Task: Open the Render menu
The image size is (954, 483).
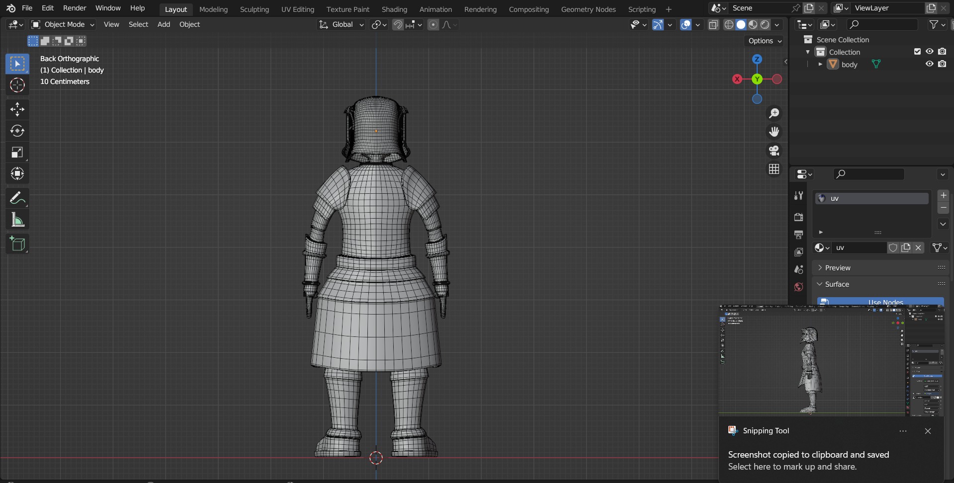Action: click(x=75, y=8)
